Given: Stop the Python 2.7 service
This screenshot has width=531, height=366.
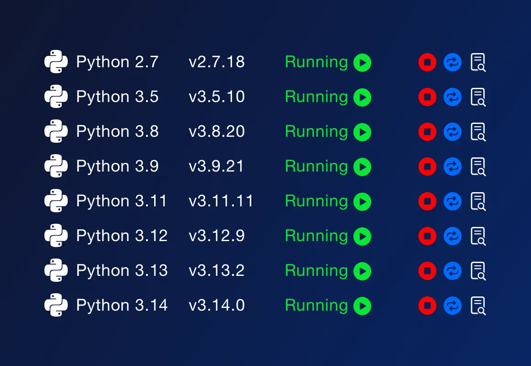Looking at the screenshot, I should pos(428,62).
